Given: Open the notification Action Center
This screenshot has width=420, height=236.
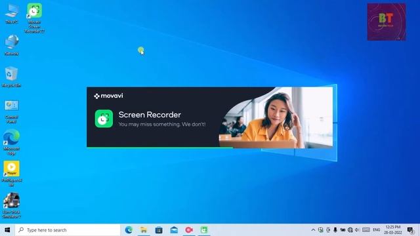Looking at the screenshot, I should pos(410,230).
